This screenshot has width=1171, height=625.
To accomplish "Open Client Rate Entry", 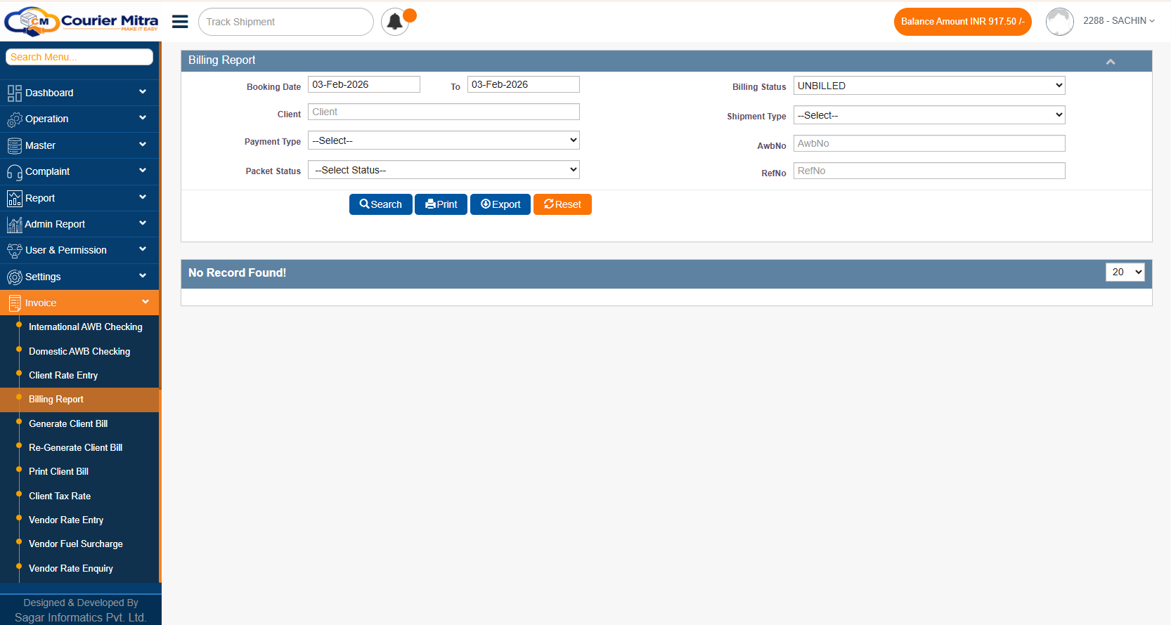I will [x=63, y=376].
